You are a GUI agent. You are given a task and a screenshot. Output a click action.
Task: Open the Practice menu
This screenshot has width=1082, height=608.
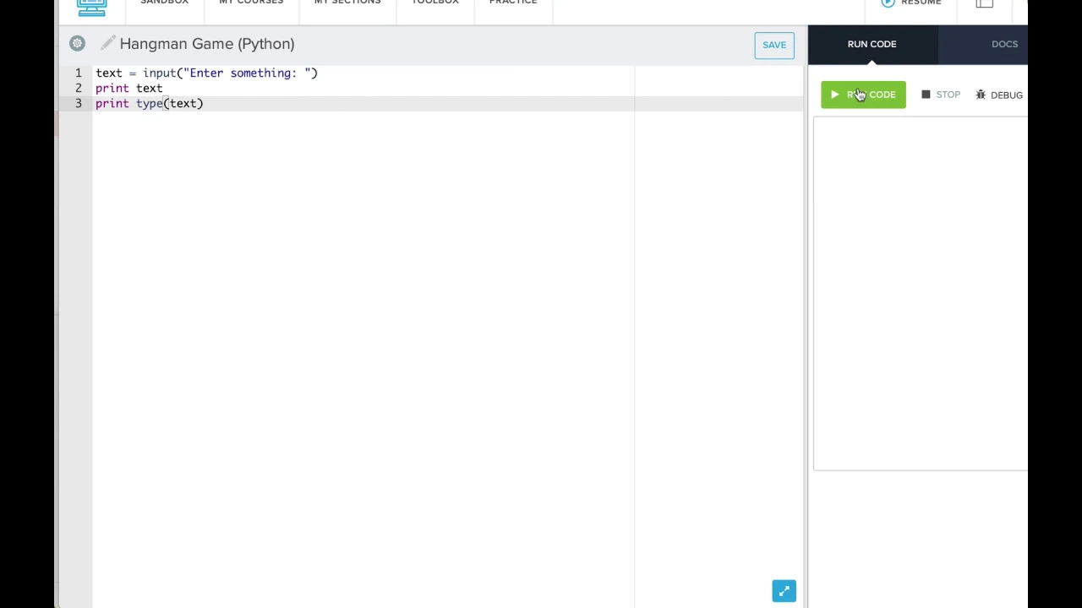click(513, 3)
